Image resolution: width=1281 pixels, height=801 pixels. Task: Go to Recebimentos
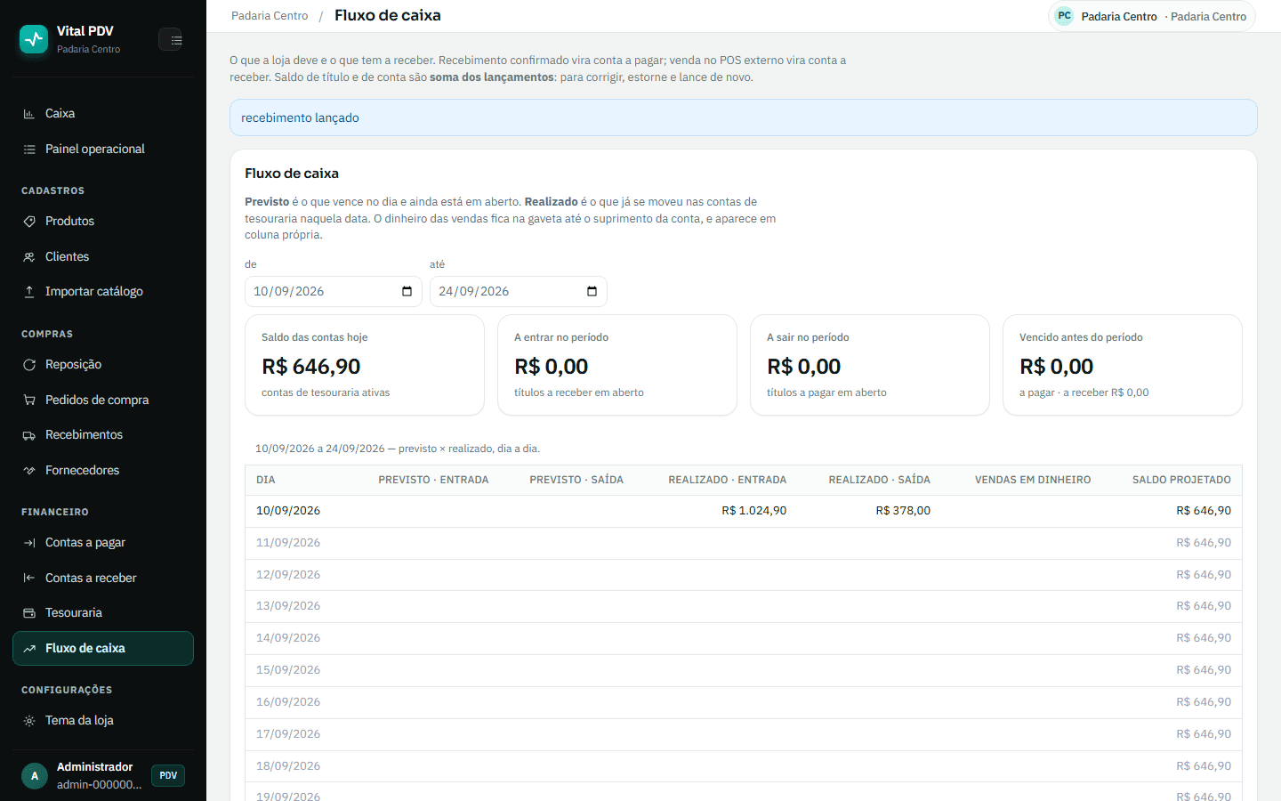tap(103, 435)
